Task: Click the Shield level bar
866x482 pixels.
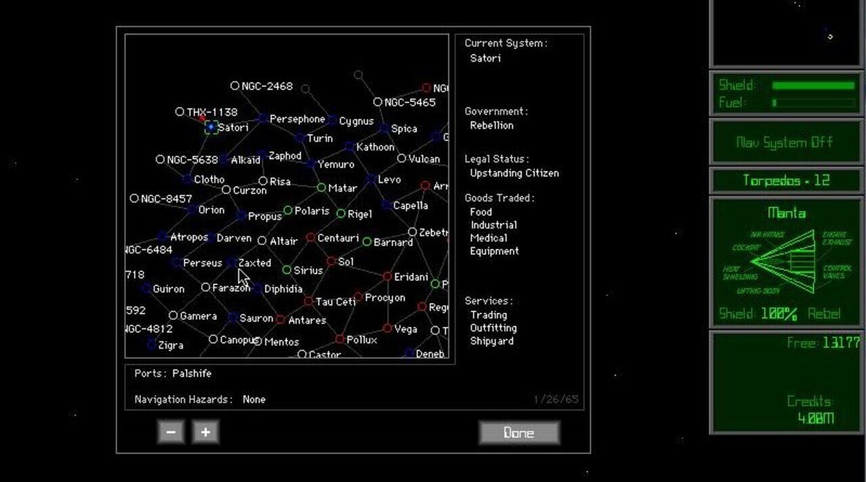Action: (814, 85)
